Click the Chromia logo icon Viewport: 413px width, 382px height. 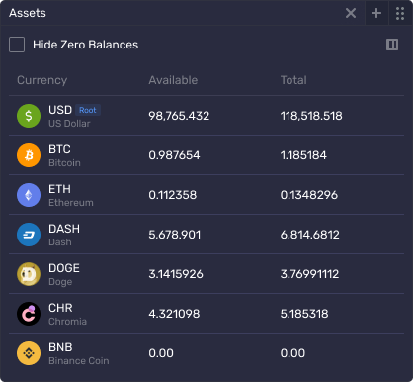(x=29, y=314)
